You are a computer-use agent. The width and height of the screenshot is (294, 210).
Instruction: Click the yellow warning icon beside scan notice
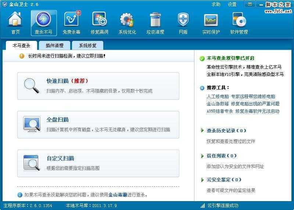22,56
